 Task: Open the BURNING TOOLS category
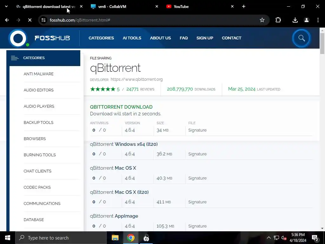[x=40, y=155]
